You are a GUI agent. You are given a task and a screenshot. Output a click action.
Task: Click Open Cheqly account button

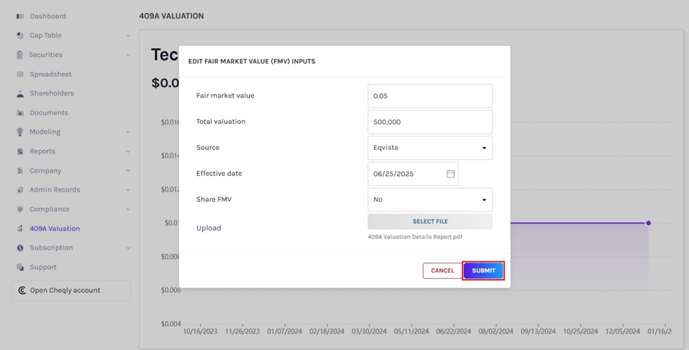tap(71, 291)
